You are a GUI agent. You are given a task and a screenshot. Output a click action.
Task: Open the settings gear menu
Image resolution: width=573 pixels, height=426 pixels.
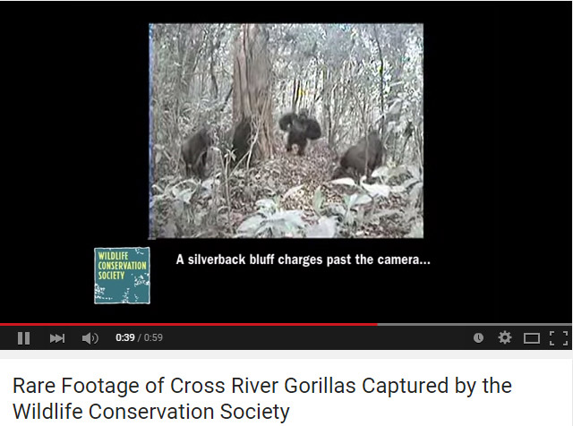click(505, 337)
